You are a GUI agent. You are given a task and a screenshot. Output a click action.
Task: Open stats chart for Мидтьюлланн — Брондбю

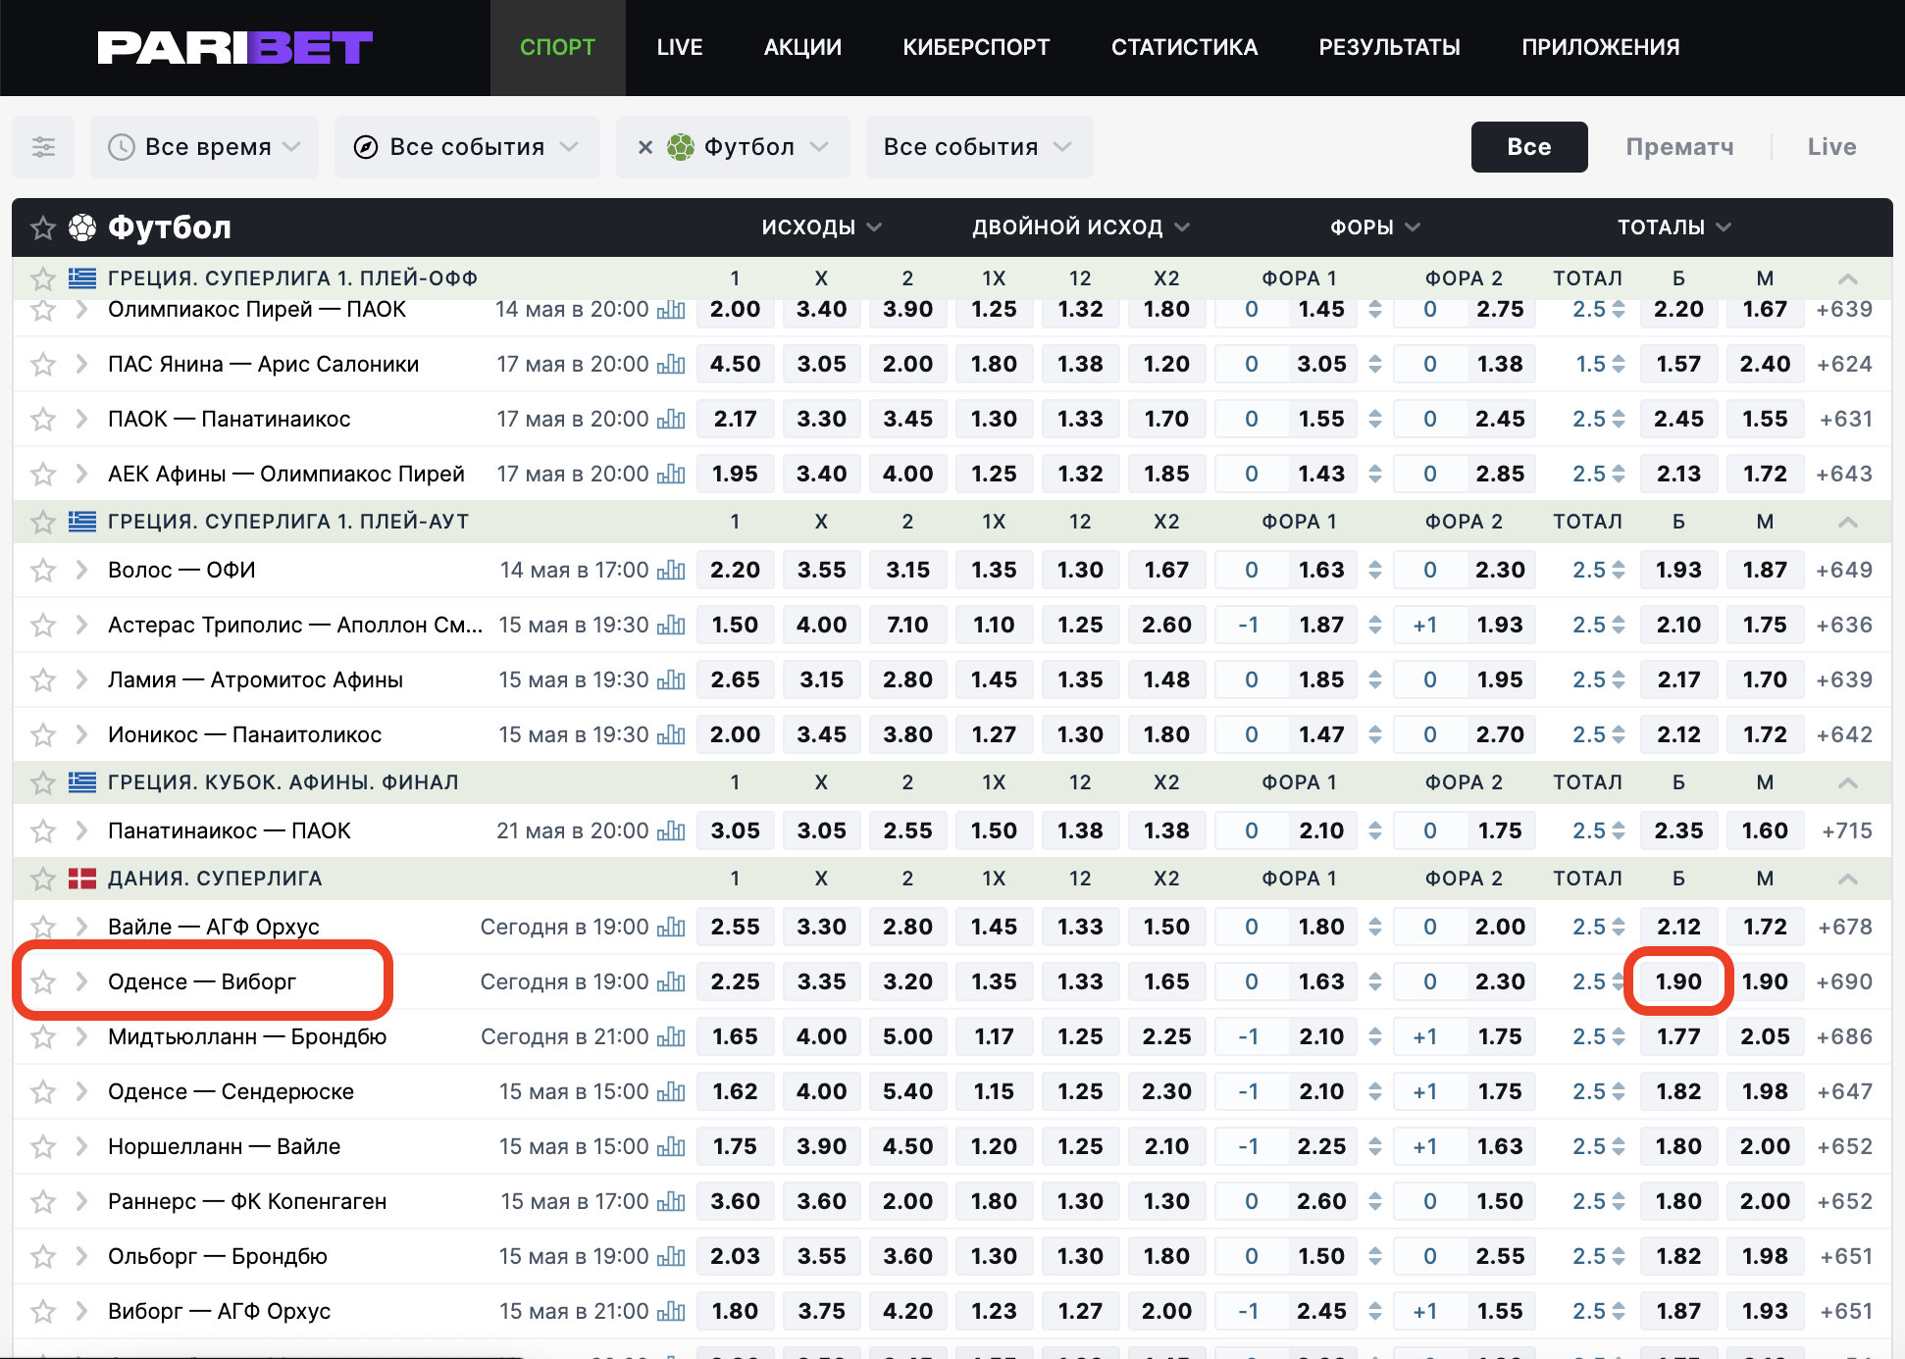click(x=671, y=1036)
